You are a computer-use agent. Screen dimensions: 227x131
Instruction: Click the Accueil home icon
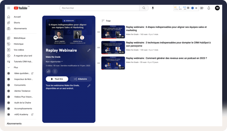tap(9, 17)
